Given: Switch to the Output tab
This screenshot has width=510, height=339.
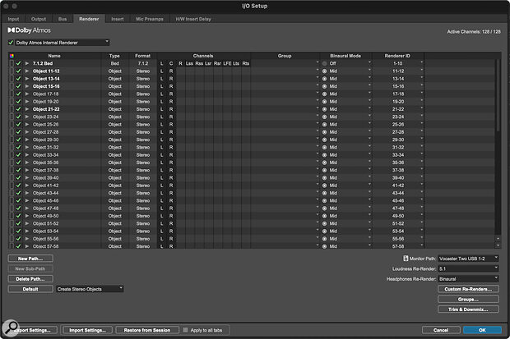Looking at the screenshot, I should (39, 19).
